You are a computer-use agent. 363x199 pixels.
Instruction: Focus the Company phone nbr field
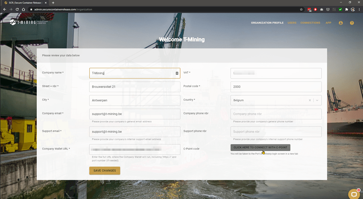point(276,114)
